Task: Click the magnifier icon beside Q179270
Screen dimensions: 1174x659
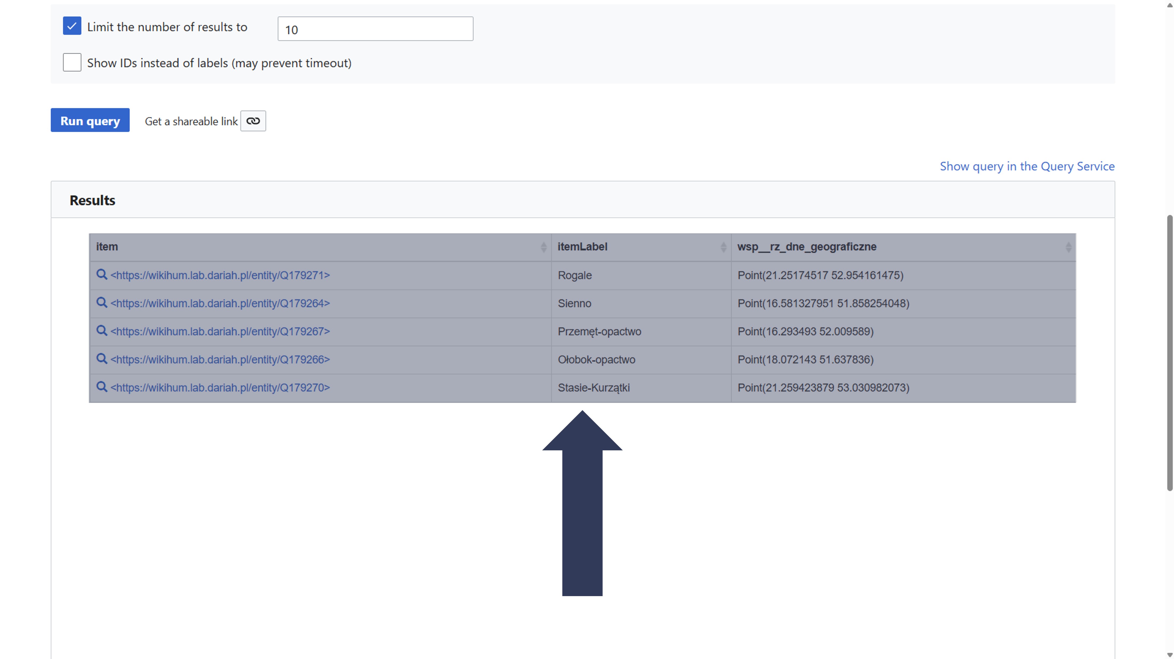Action: [102, 387]
